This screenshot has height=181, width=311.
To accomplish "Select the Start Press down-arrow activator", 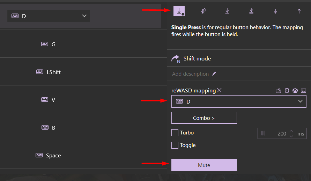I will click(275, 11).
